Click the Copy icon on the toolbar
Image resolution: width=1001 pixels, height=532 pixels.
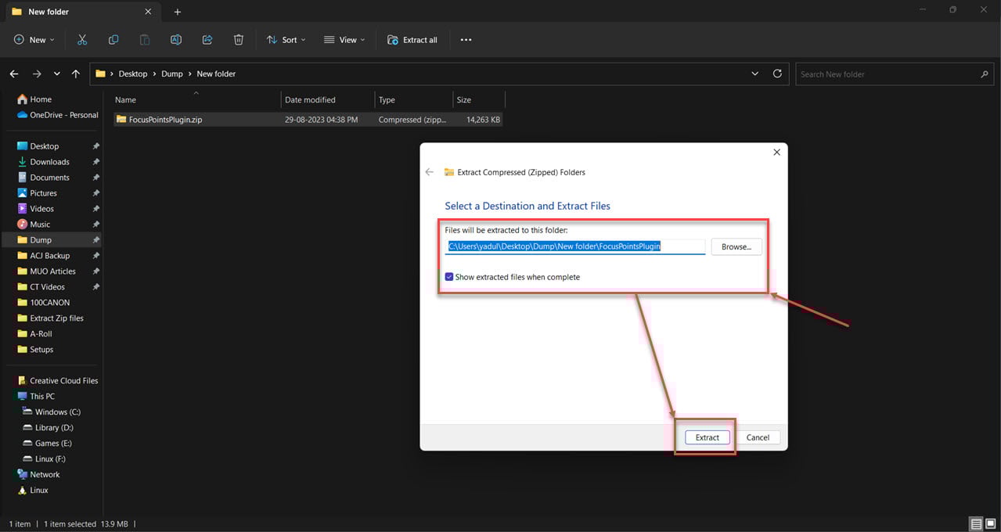(113, 39)
